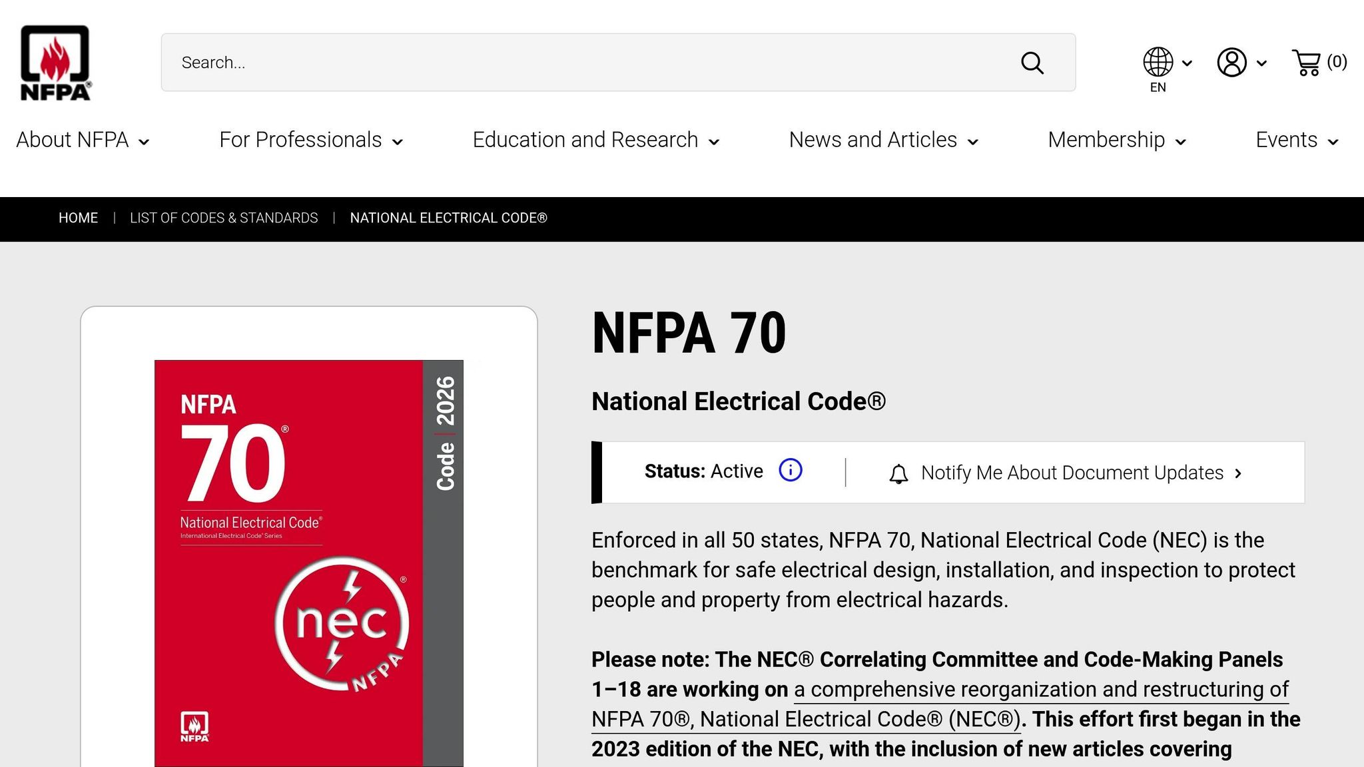Open List of Codes & Standards breadcrumb
This screenshot has height=767, width=1364.
[224, 218]
